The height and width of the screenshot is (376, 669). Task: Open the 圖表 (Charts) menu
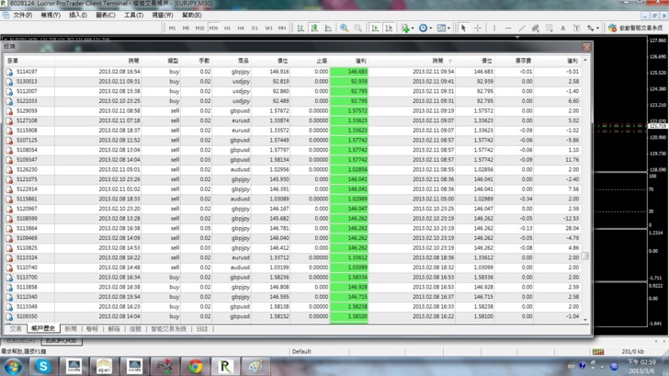pyautogui.click(x=106, y=15)
